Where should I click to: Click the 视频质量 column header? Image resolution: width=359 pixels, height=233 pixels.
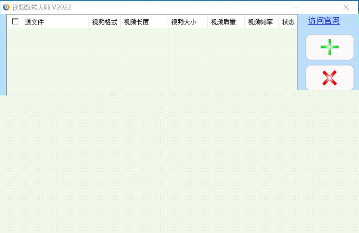pos(226,22)
